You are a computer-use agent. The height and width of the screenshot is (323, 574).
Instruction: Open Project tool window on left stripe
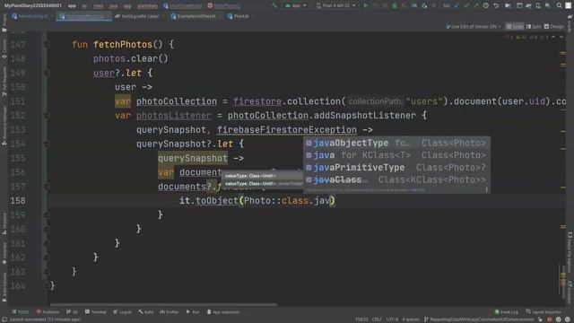(4, 22)
